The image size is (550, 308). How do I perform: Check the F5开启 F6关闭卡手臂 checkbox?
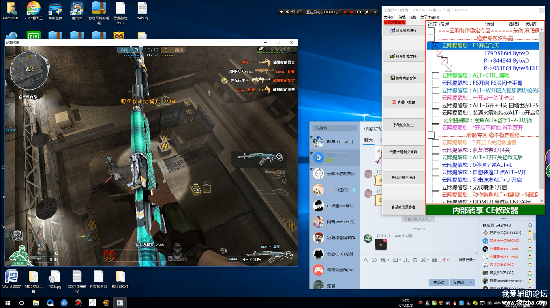pos(435,83)
